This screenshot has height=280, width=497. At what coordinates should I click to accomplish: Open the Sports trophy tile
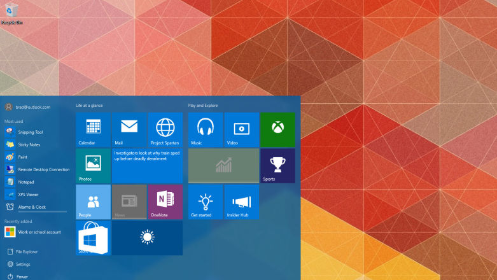pyautogui.click(x=277, y=166)
